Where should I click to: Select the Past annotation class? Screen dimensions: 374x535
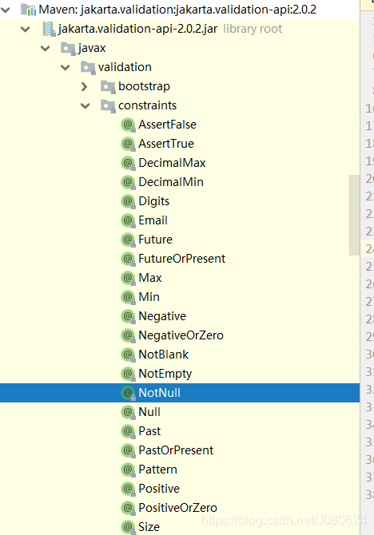pos(149,431)
